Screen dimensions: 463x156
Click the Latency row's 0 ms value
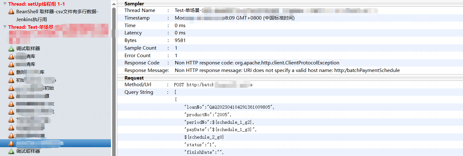click(x=180, y=33)
